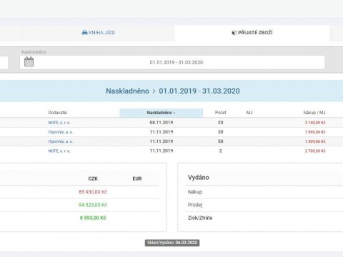Click the Naskladněno heading in the blue banner
Screen dimensions: 343x257
pos(127,91)
